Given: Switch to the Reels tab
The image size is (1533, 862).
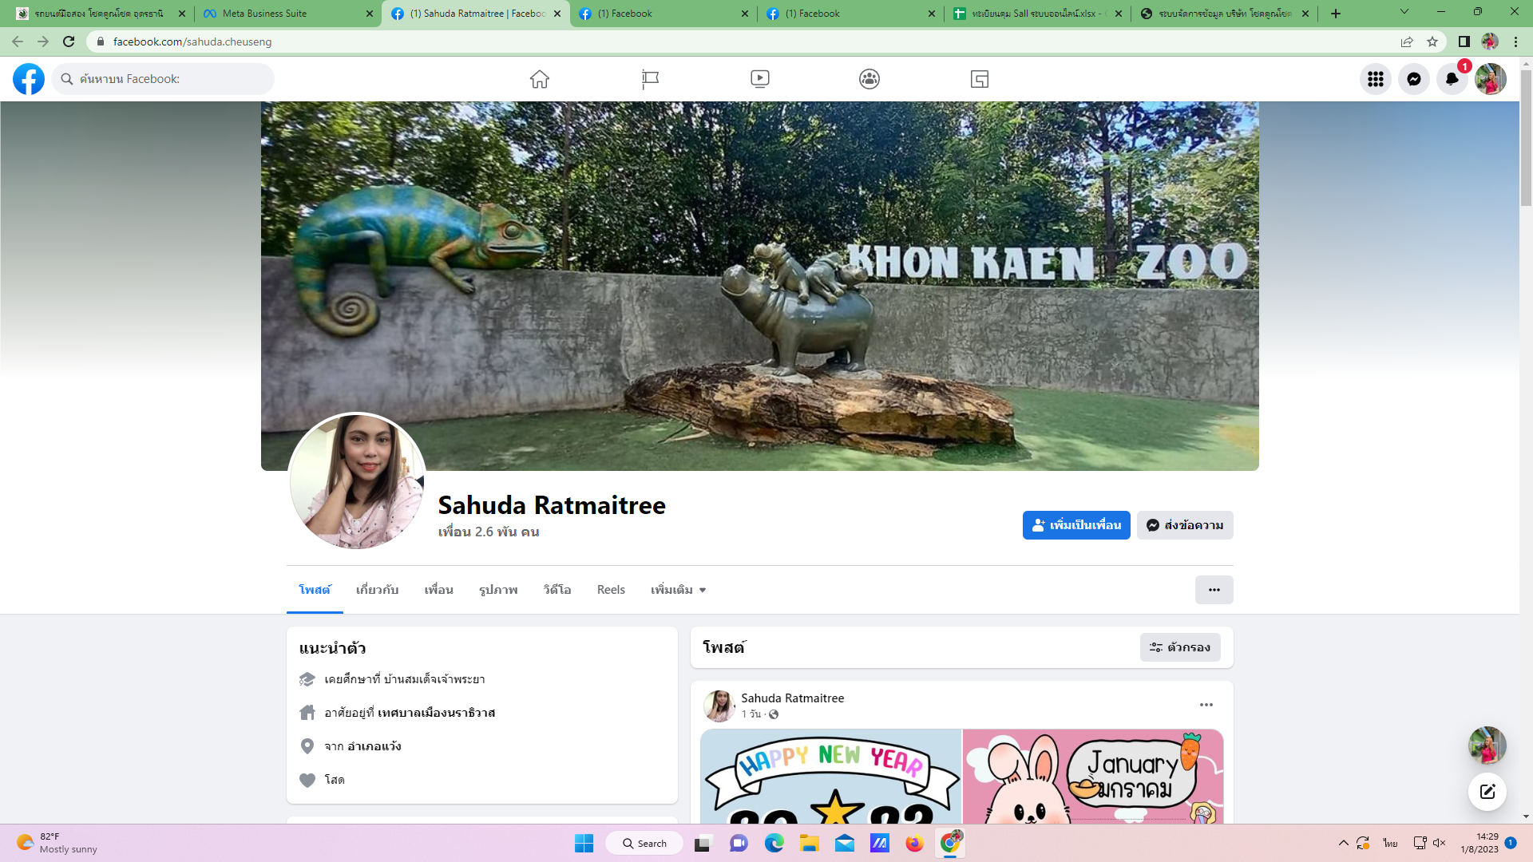Looking at the screenshot, I should coord(611,590).
